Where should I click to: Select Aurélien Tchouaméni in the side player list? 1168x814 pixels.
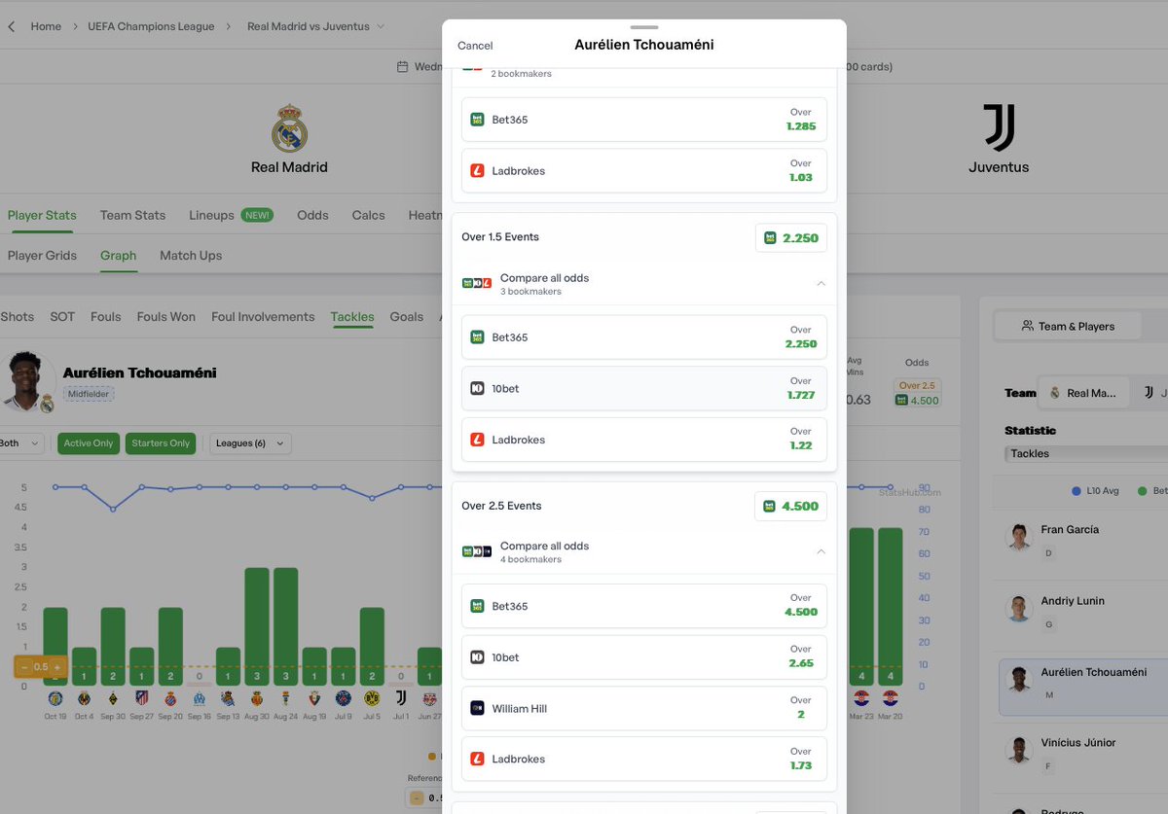coord(1083,688)
